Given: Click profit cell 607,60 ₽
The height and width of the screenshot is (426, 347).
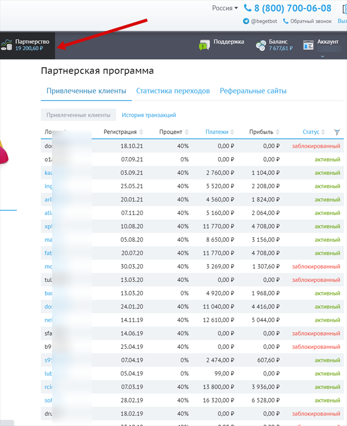Looking at the screenshot, I should click(x=269, y=360).
